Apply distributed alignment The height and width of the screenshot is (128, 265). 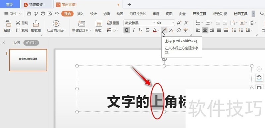coord(226,30)
